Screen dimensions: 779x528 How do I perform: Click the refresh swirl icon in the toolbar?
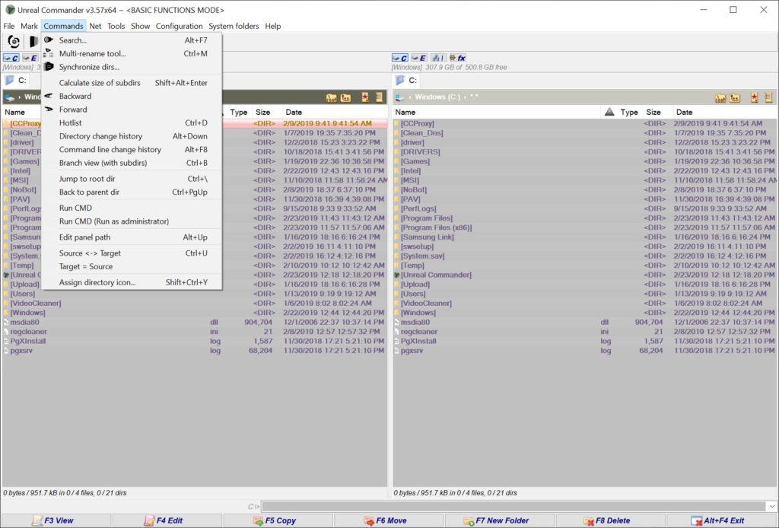(14, 42)
